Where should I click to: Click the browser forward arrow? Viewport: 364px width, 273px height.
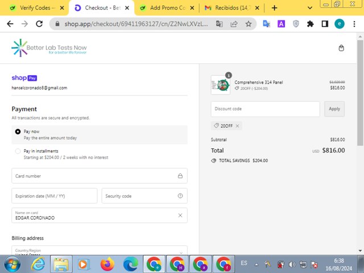click(24, 24)
